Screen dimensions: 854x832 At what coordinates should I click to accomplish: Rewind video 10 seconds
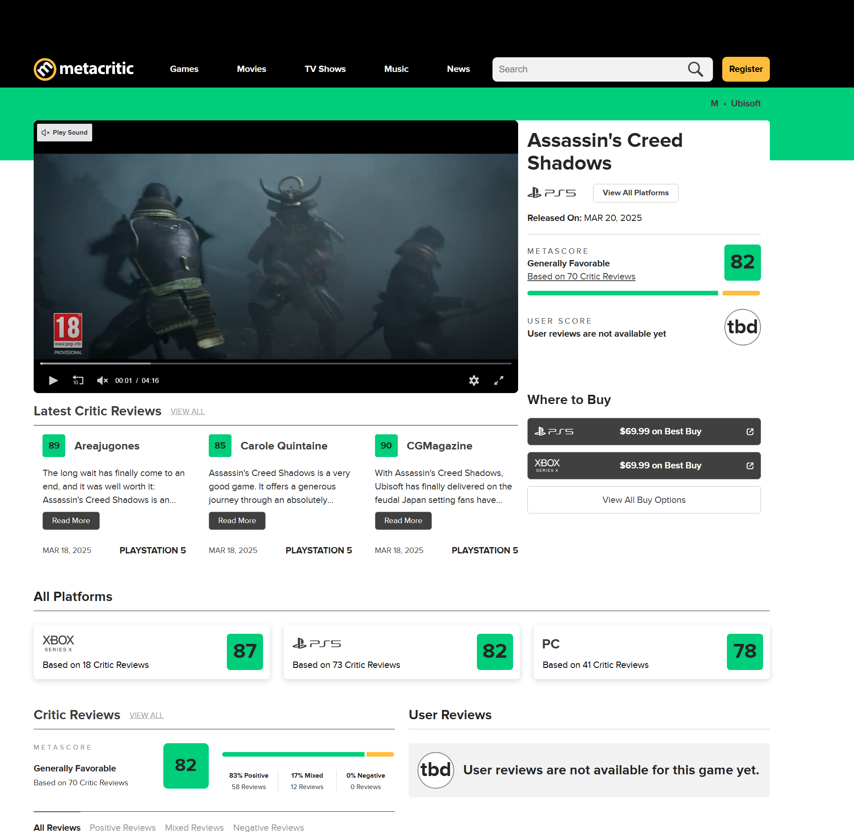78,380
